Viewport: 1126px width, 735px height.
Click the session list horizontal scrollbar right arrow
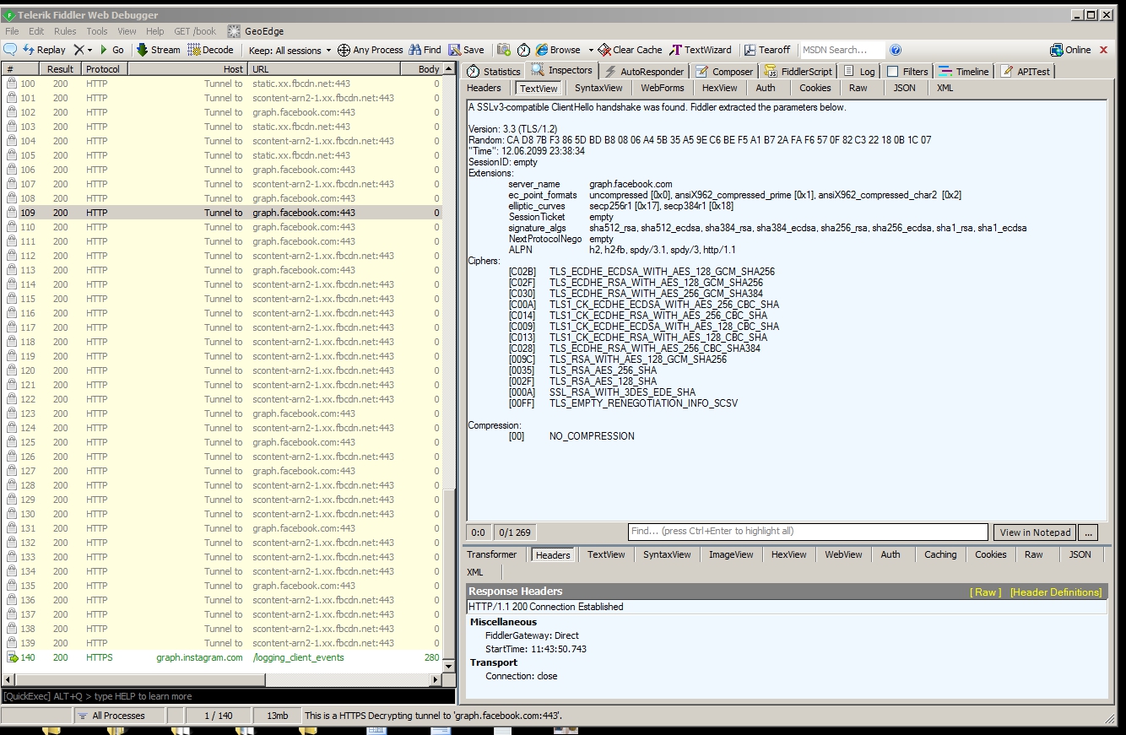tap(436, 679)
